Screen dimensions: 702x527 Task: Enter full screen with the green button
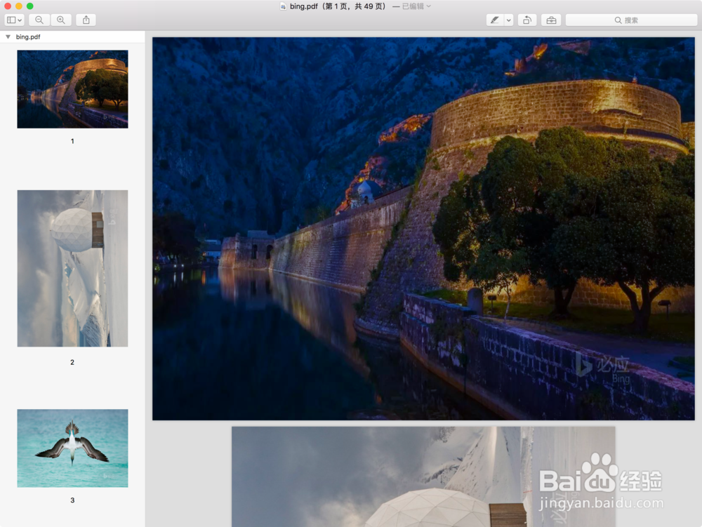pos(30,6)
